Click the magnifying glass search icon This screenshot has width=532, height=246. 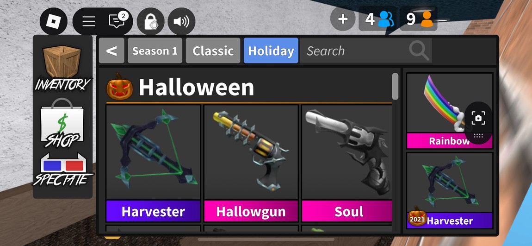pyautogui.click(x=420, y=50)
